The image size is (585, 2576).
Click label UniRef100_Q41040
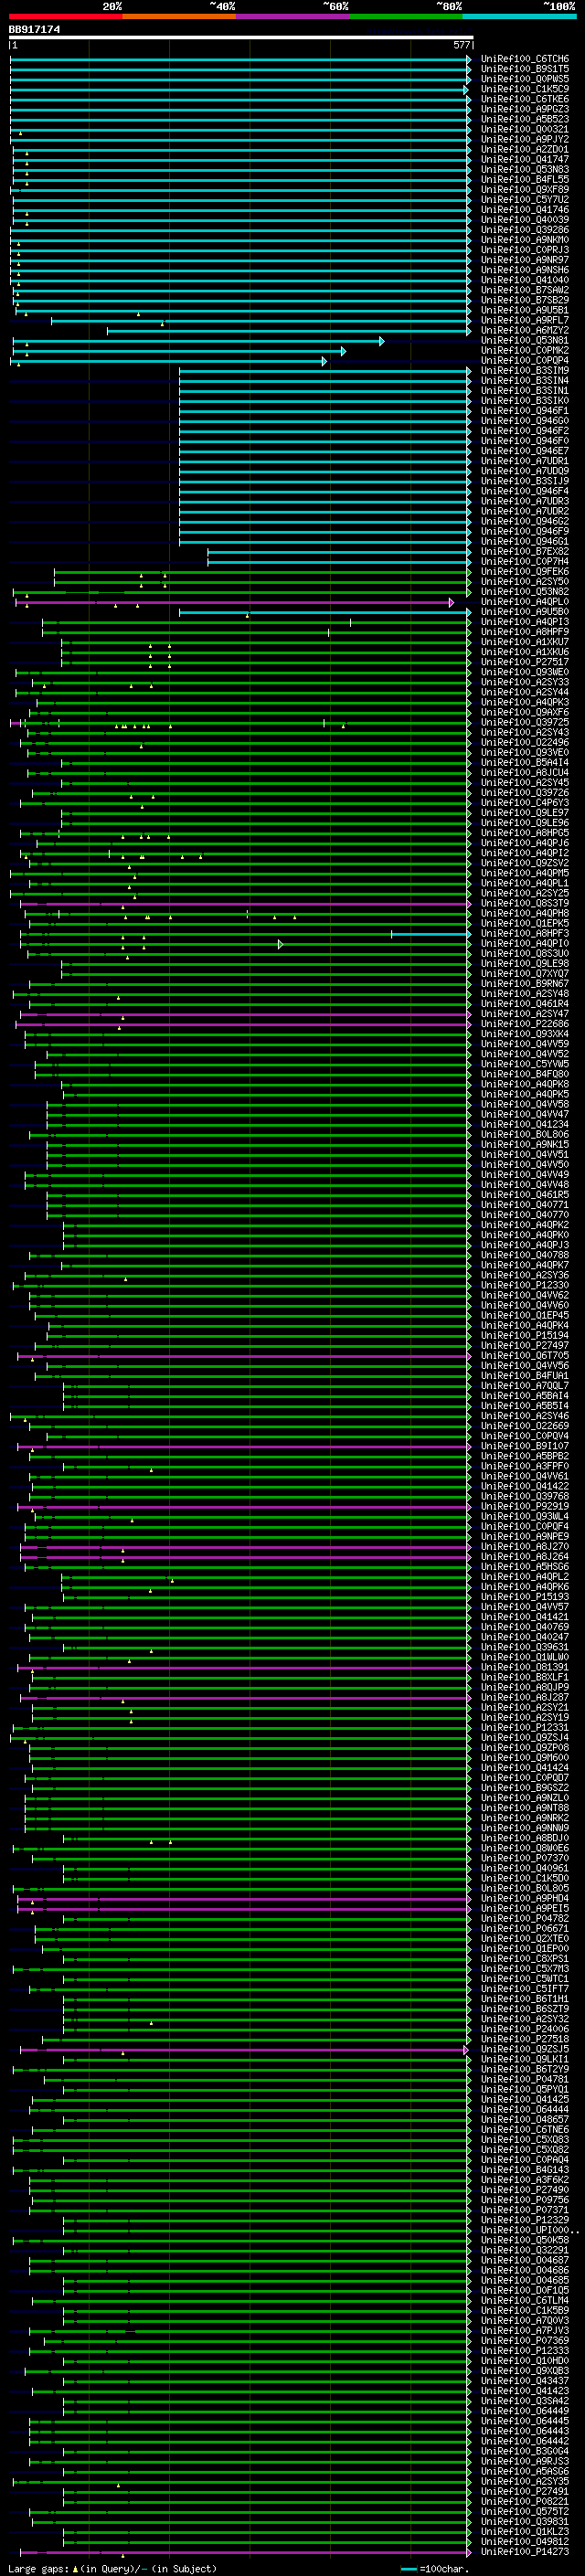coord(525,280)
